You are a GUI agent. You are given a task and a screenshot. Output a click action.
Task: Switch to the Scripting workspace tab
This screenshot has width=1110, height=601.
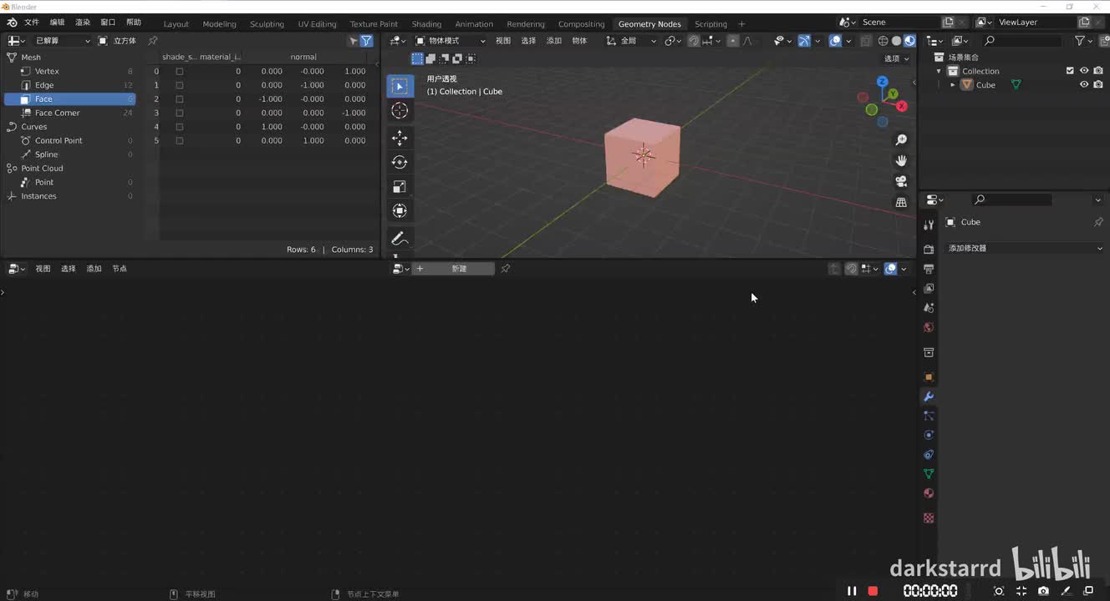pyautogui.click(x=710, y=23)
